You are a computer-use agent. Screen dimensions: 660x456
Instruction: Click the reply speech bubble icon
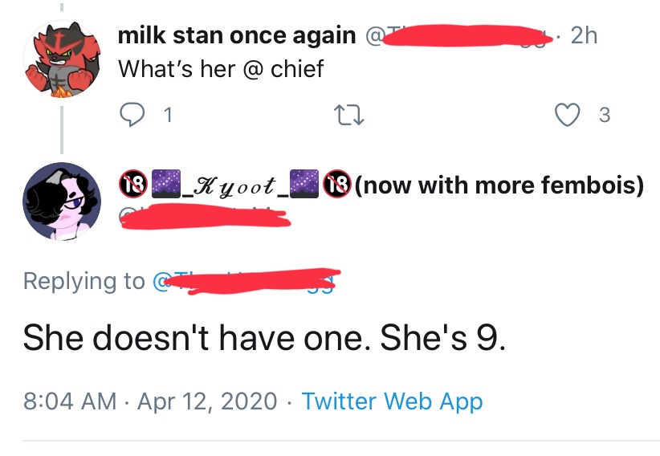[132, 116]
